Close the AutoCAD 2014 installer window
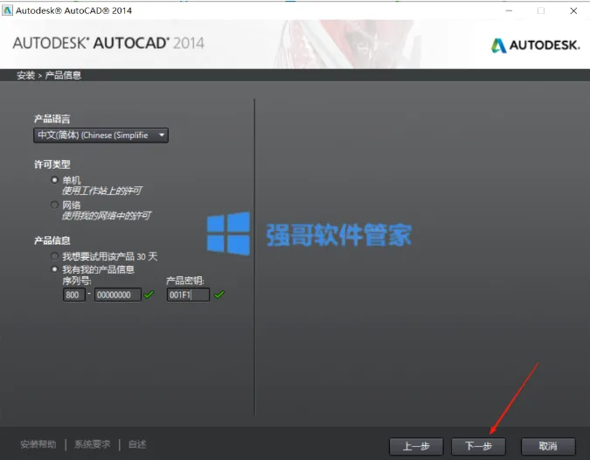 coord(573,10)
